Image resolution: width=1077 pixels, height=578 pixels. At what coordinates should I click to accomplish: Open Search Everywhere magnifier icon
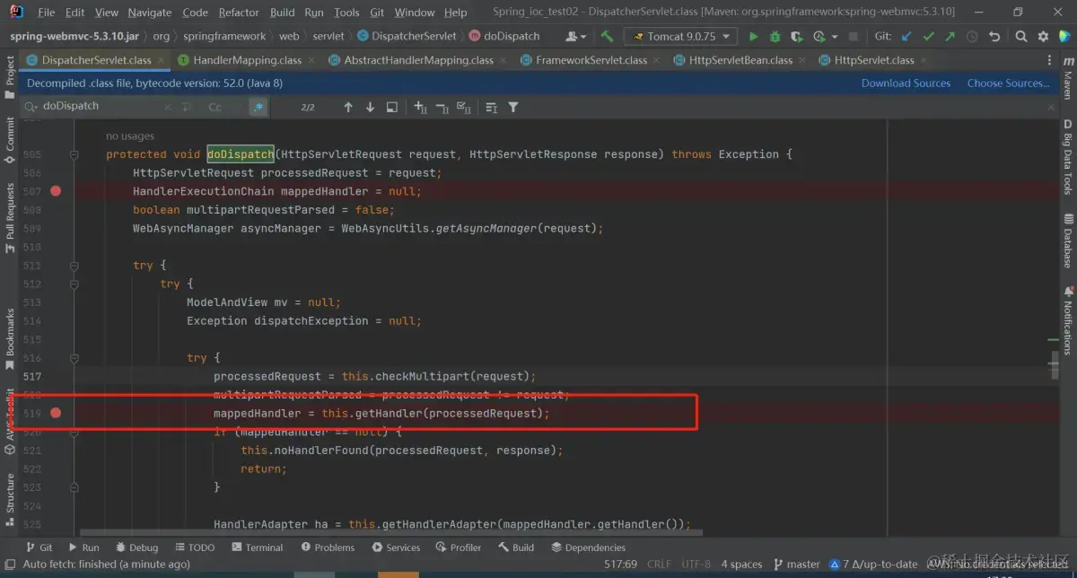1020,36
